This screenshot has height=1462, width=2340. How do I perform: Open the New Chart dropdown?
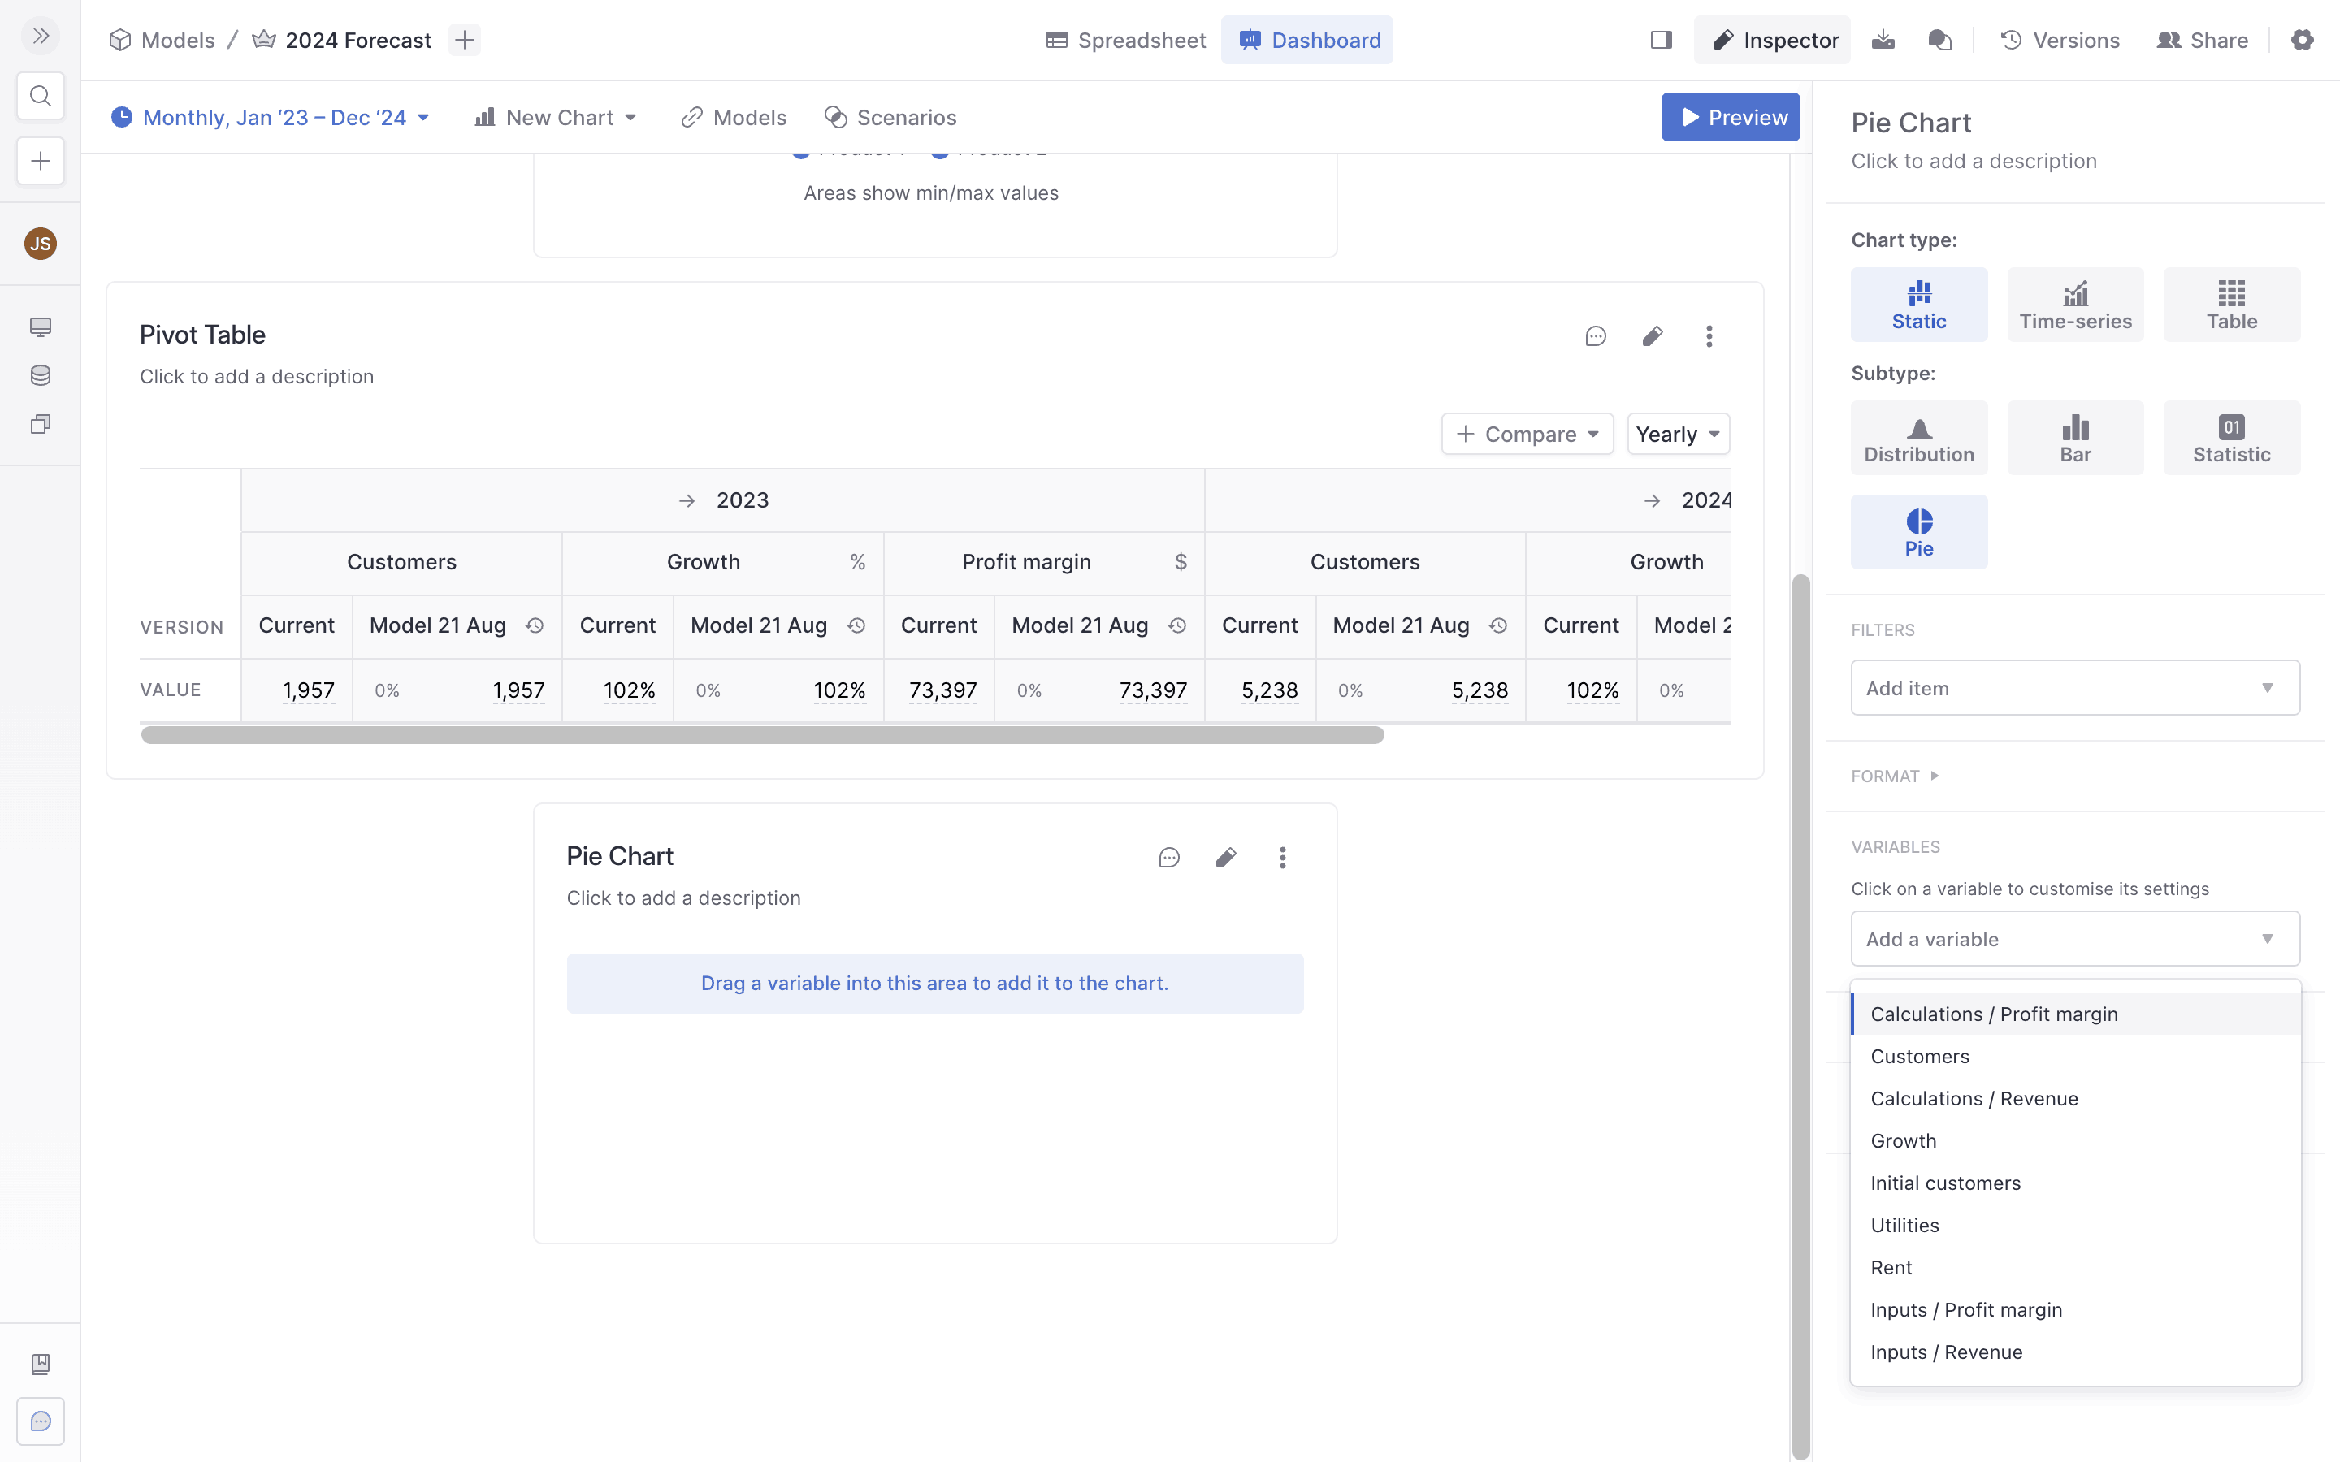(556, 117)
